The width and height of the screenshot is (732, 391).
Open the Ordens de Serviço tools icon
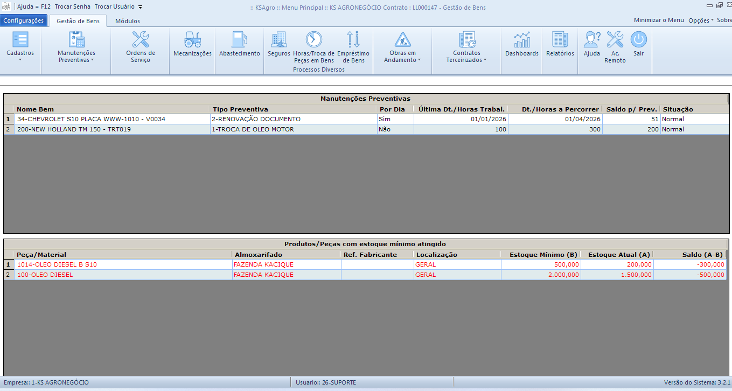pyautogui.click(x=141, y=40)
